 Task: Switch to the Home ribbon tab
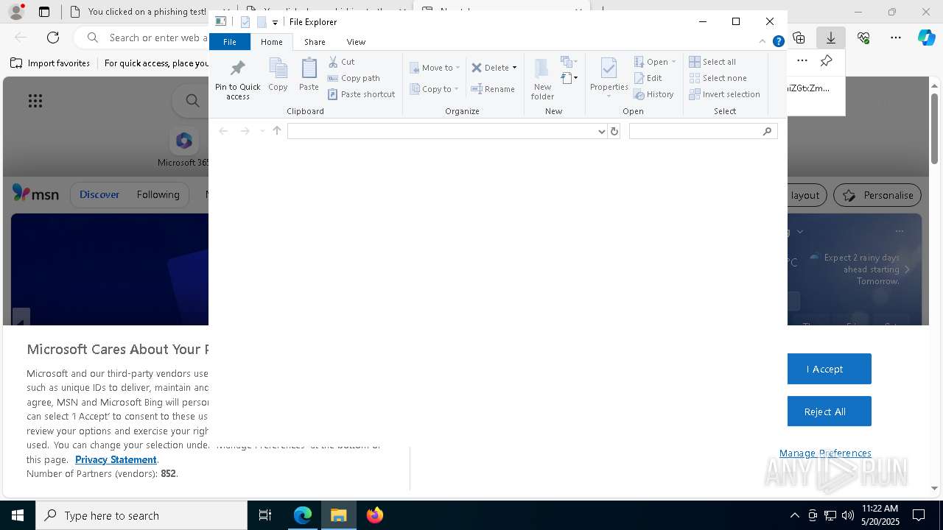(271, 42)
